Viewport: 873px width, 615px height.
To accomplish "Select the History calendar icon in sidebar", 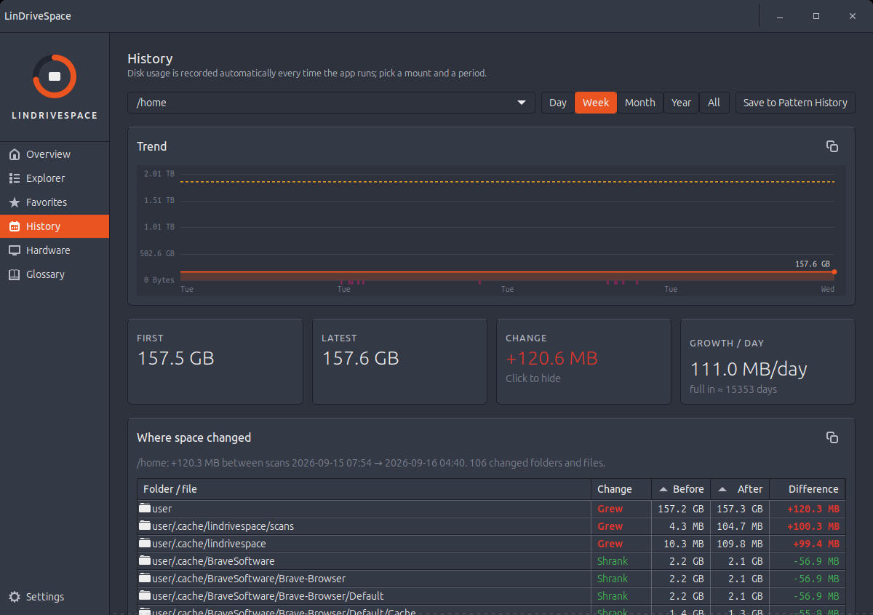I will click(x=15, y=226).
